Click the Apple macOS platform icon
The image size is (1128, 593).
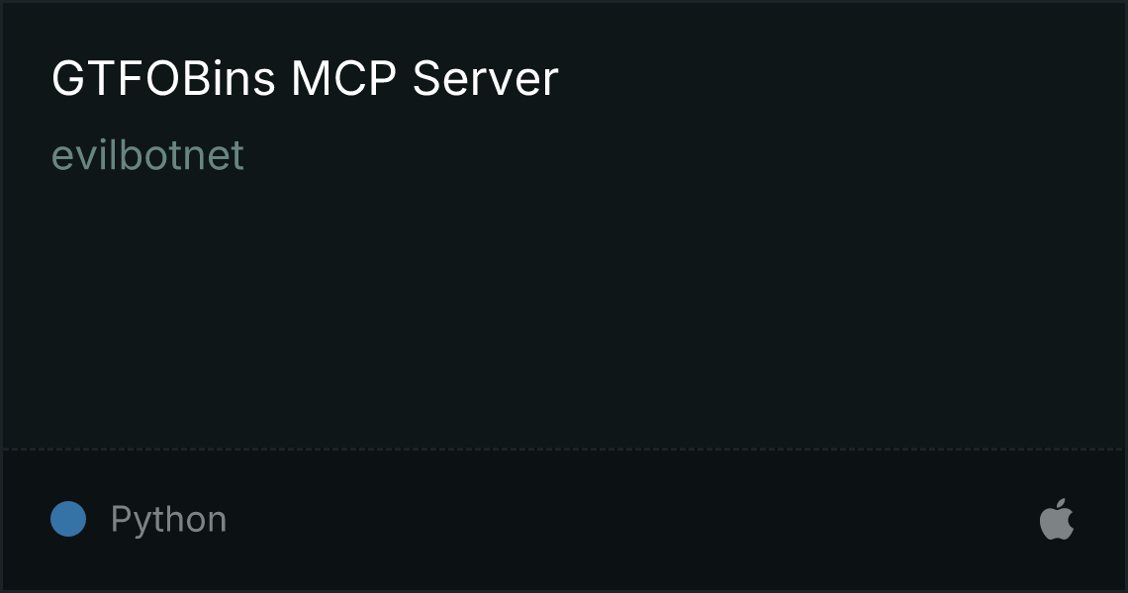pyautogui.click(x=1057, y=519)
